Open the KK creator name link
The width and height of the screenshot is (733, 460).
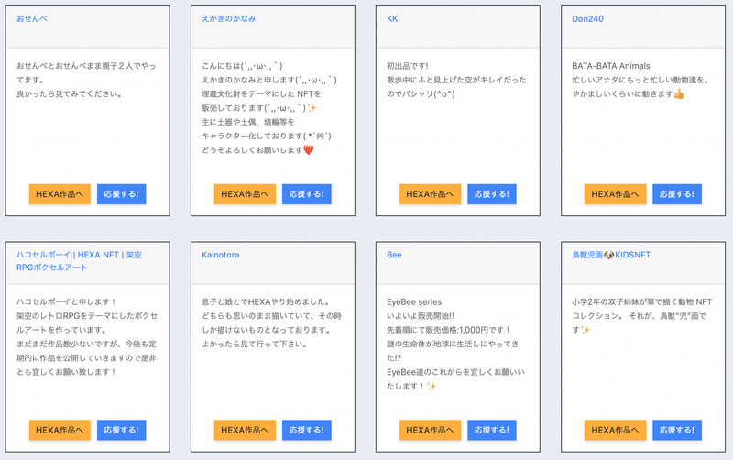pos(392,18)
